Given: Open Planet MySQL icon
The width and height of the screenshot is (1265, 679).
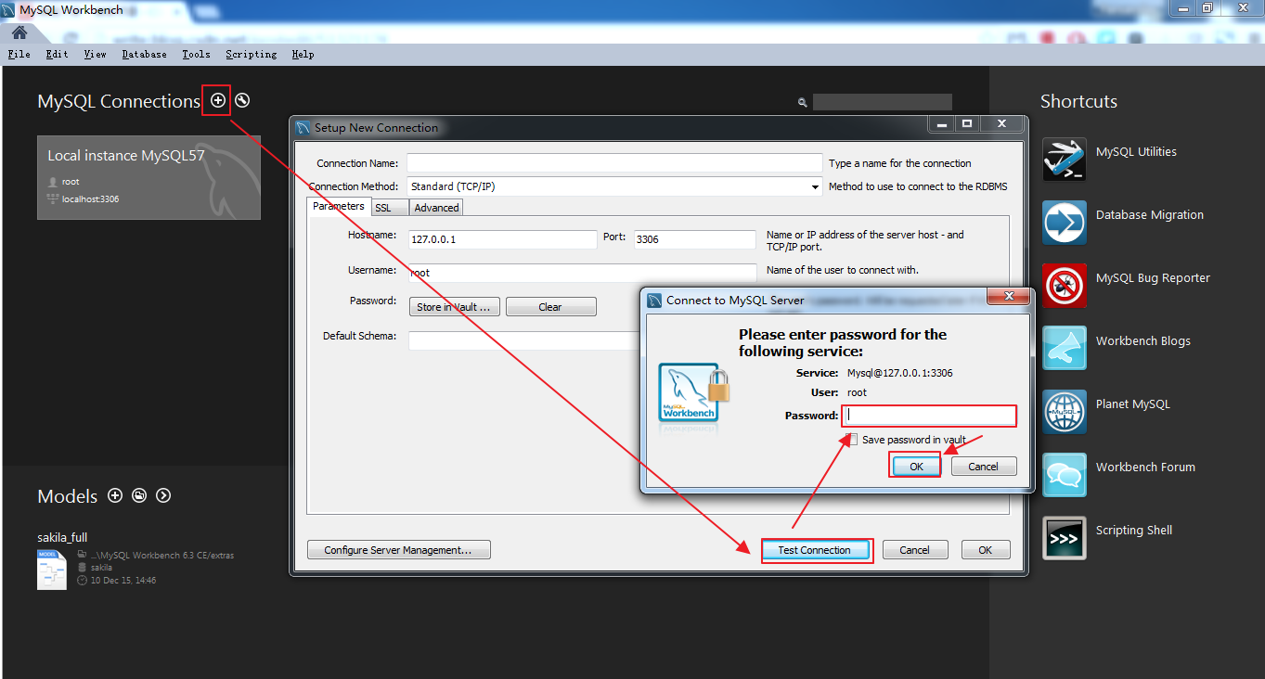Looking at the screenshot, I should (1064, 411).
